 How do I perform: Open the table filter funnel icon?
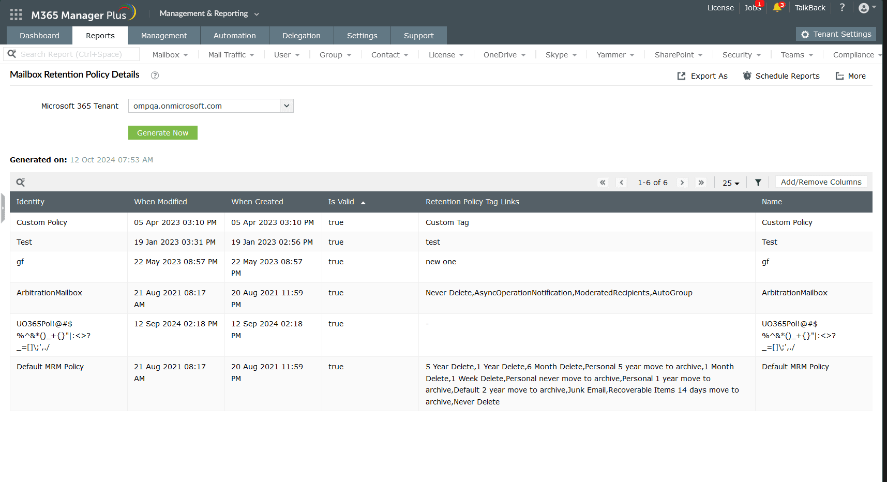point(758,182)
